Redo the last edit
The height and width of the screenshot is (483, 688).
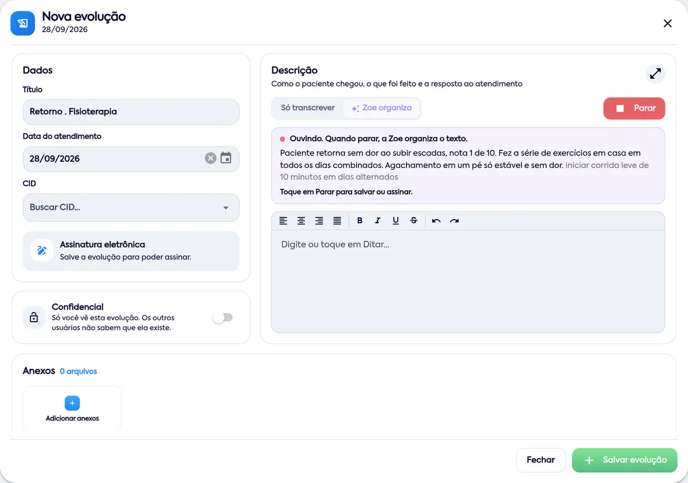click(x=455, y=221)
